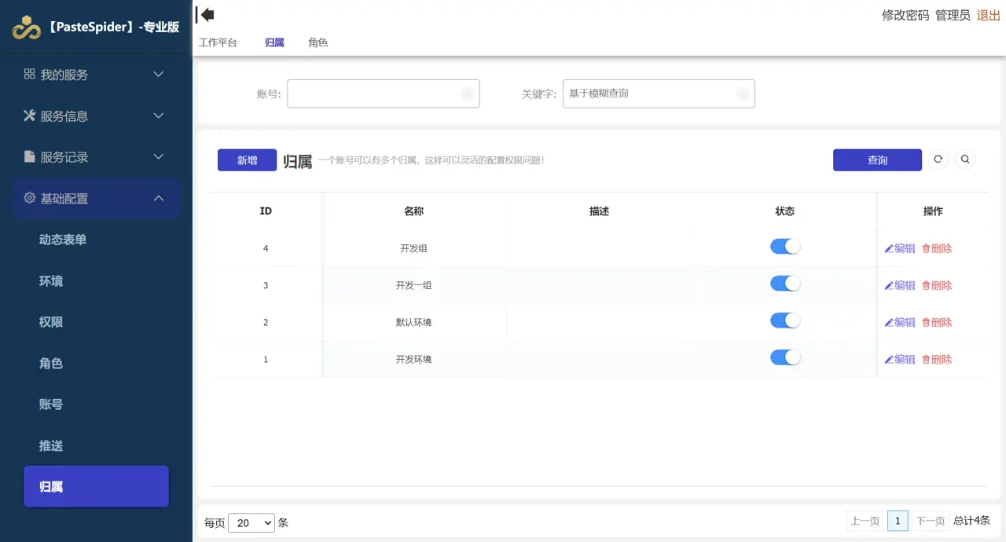
Task: Focus the 账号 input field
Action: (383, 93)
